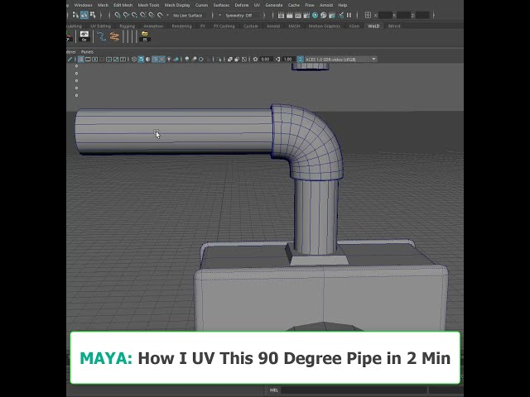Open ACES 1.0 SDR-video view transform dropdown
530x397 pixels.
pyautogui.click(x=340, y=60)
